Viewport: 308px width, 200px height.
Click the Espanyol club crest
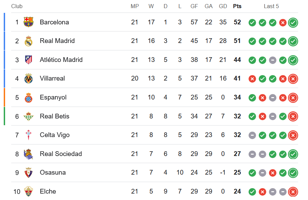[x=29, y=97]
